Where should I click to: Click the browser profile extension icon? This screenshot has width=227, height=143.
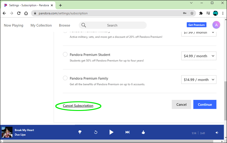tap(215, 13)
